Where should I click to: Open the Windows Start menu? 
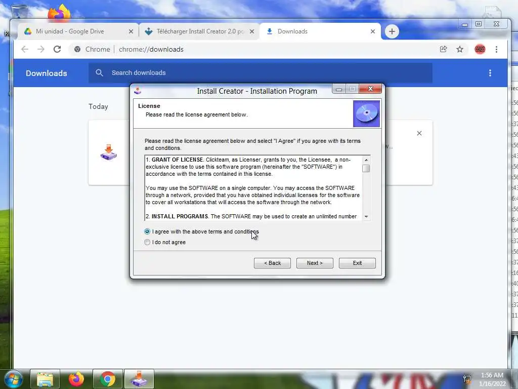13,379
